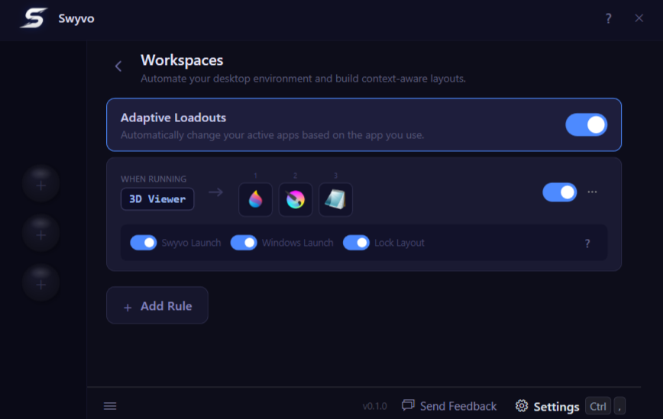Toggle Windows Launch option
This screenshot has width=663, height=419.
pos(244,243)
